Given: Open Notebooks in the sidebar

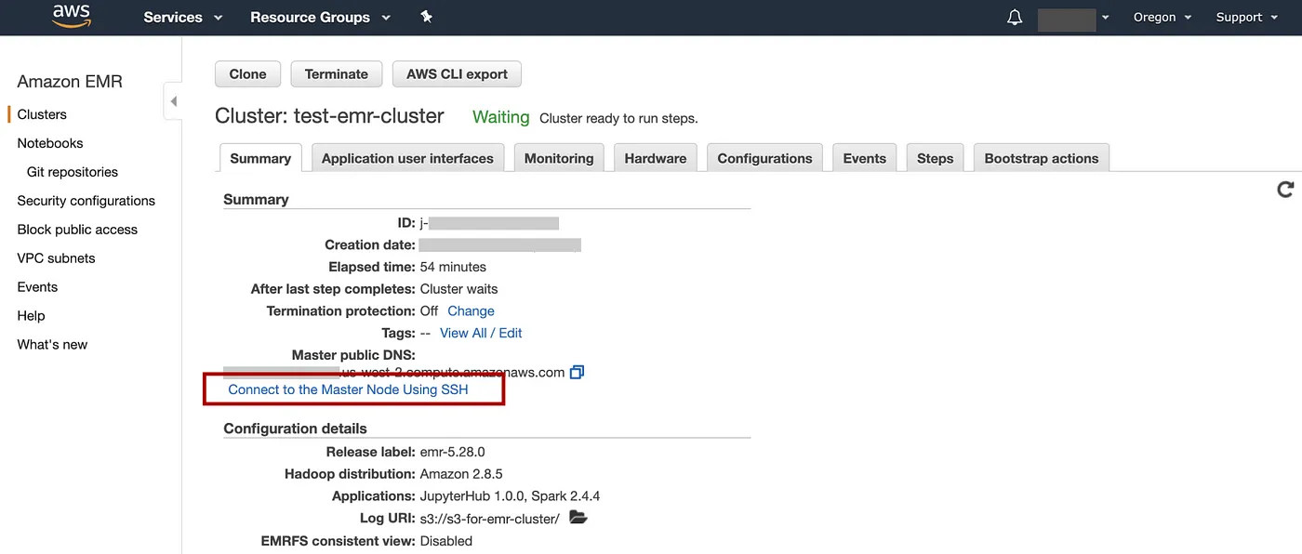Looking at the screenshot, I should pyautogui.click(x=50, y=143).
